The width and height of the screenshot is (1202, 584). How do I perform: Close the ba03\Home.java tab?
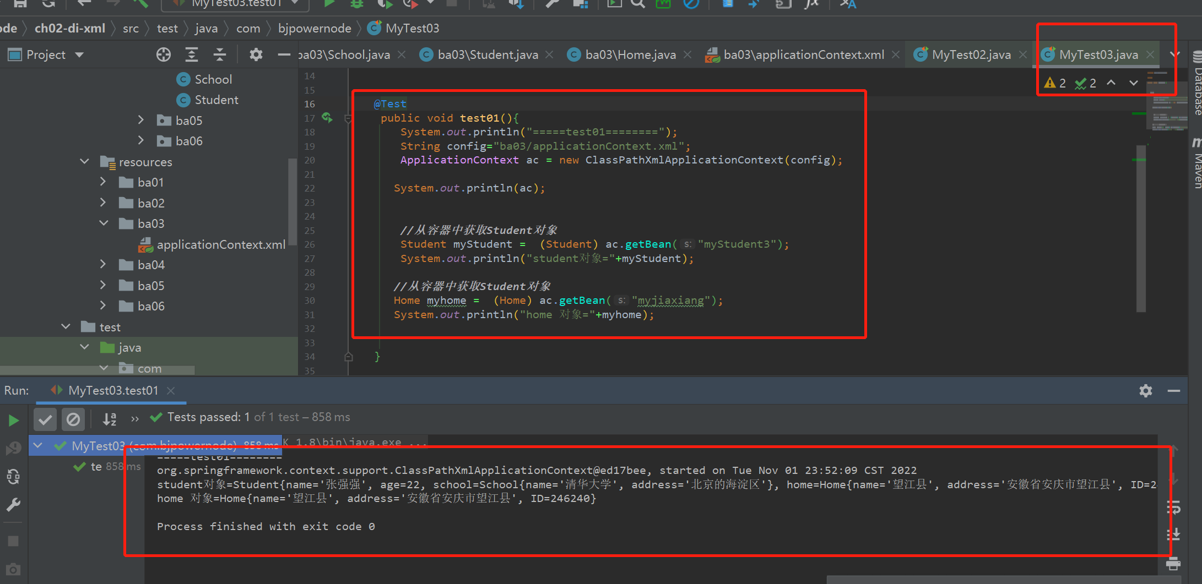coord(687,54)
